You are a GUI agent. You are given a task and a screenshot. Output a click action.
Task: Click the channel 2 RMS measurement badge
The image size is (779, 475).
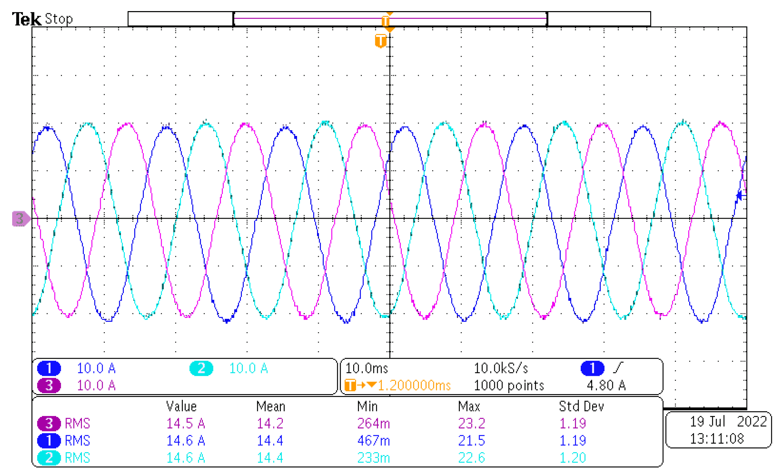tap(49, 458)
